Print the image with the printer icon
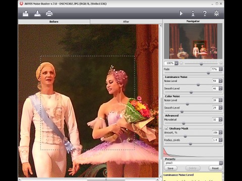The image size is (242, 181). pos(49,14)
